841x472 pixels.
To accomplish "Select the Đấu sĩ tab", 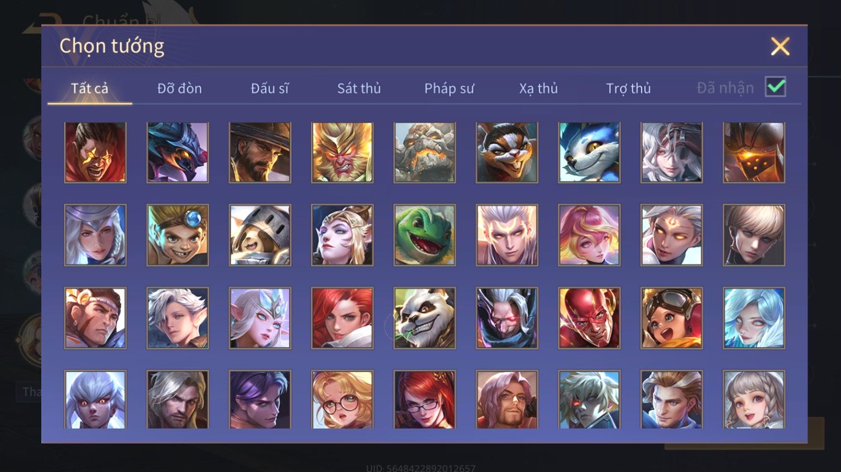I will pos(270,88).
